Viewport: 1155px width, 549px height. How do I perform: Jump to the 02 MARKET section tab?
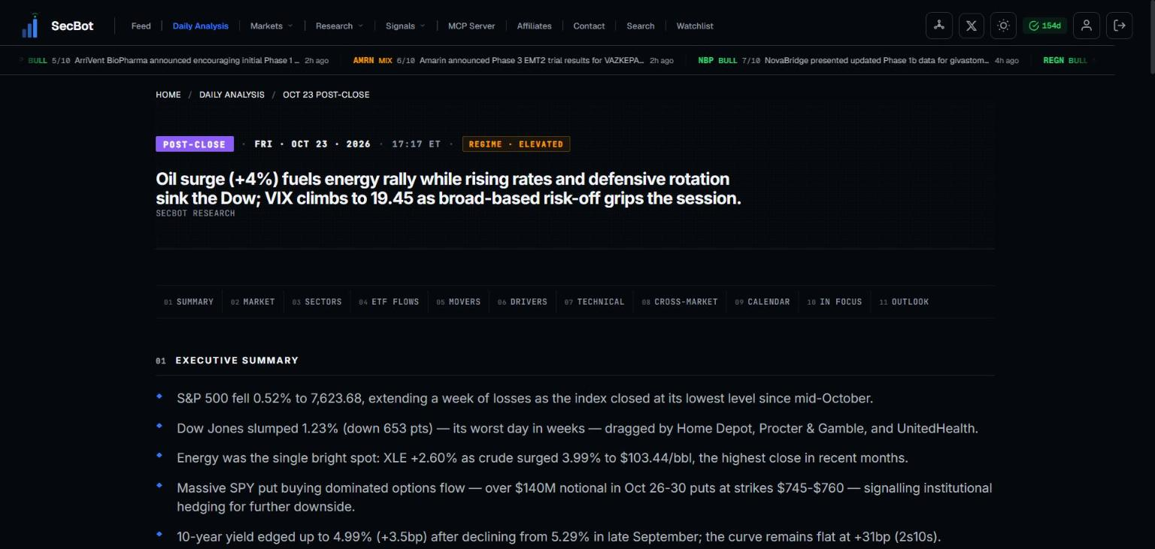253,302
